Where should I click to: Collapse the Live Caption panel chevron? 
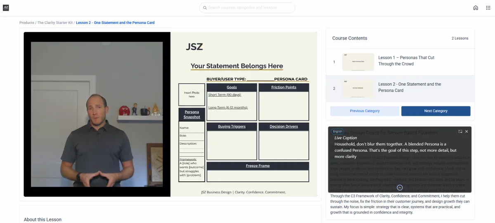tap(400, 188)
